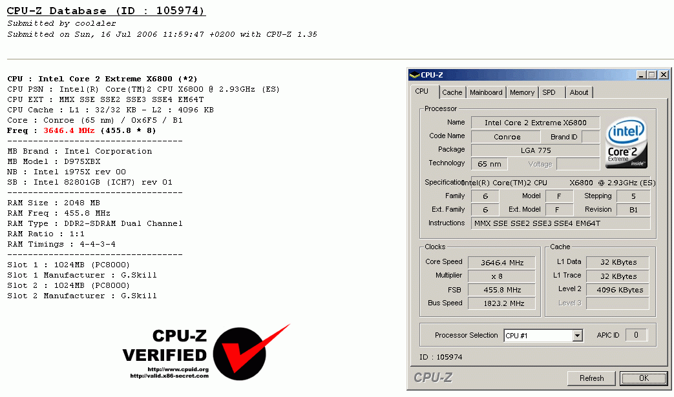Click the Instructions field MMX SSE SSE2
Screen dimensions: 674x397
click(560, 223)
